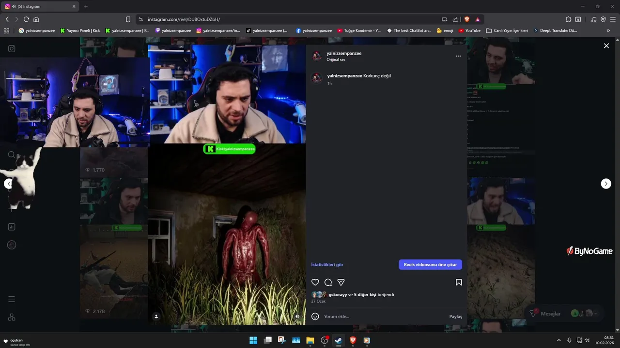Open the browser main menu
The height and width of the screenshot is (348, 620).
tap(613, 19)
